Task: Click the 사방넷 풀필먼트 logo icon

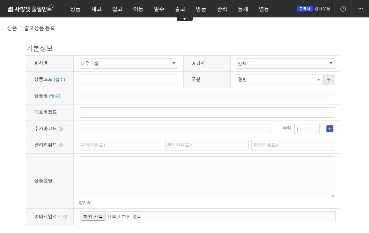Action: click(x=11, y=8)
